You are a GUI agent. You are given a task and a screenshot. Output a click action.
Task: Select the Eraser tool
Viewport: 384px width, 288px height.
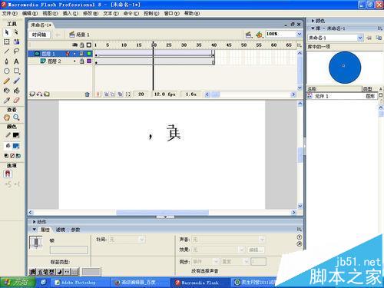coord(16,101)
